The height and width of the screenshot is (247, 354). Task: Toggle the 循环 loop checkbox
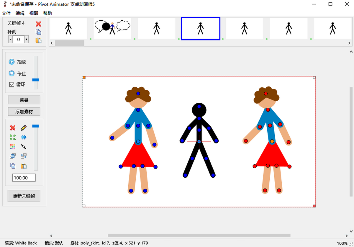12,84
